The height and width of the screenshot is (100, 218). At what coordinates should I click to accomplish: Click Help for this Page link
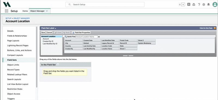click(206, 28)
